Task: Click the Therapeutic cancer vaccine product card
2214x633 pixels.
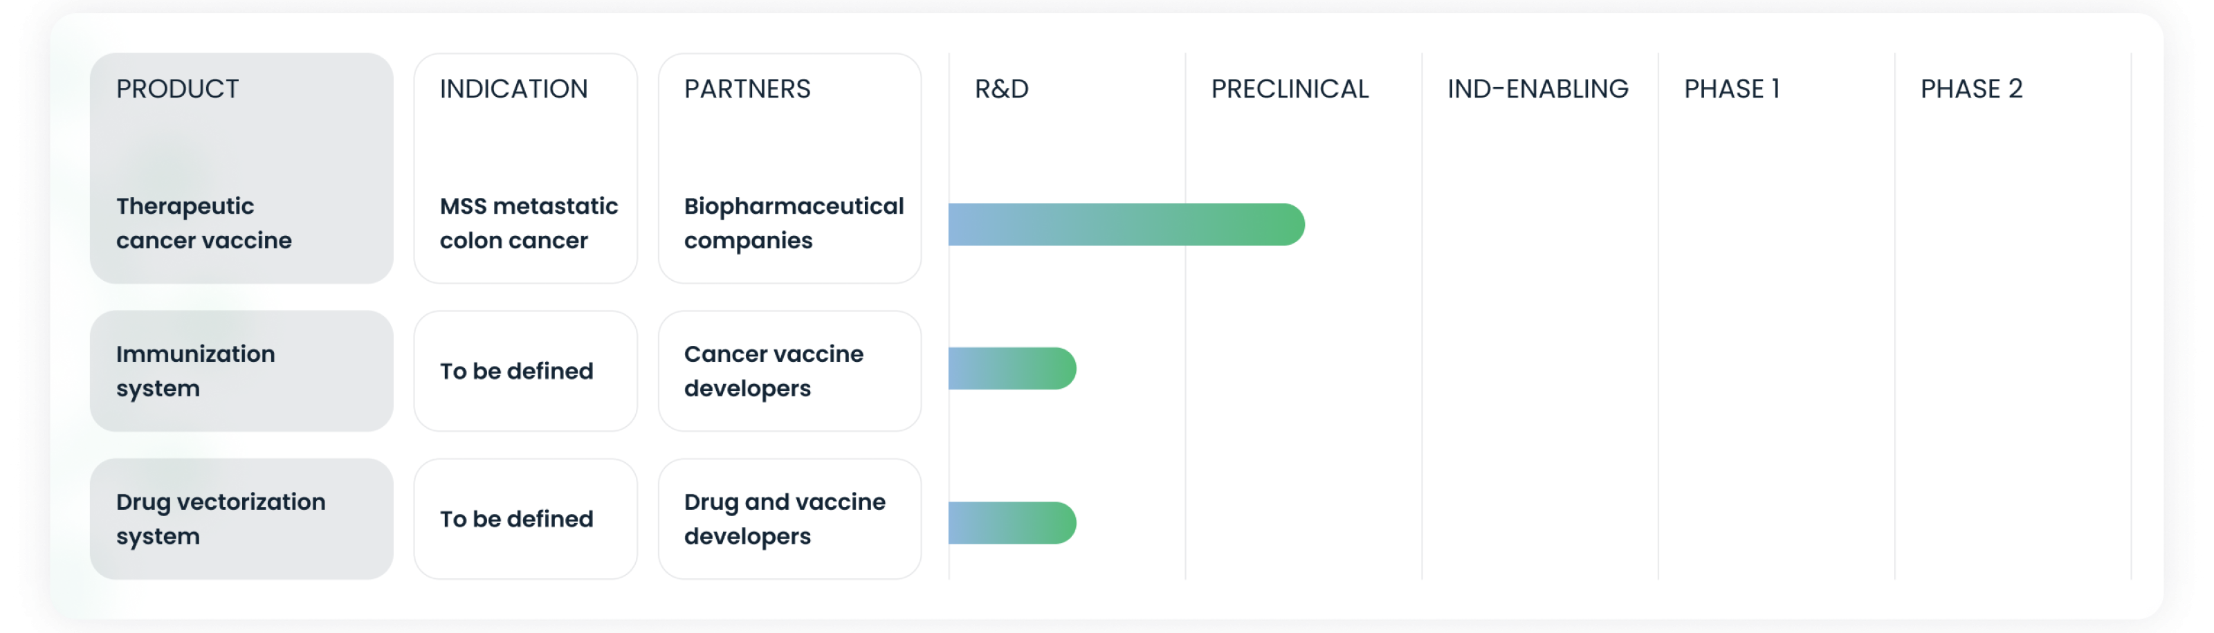Action: click(241, 168)
